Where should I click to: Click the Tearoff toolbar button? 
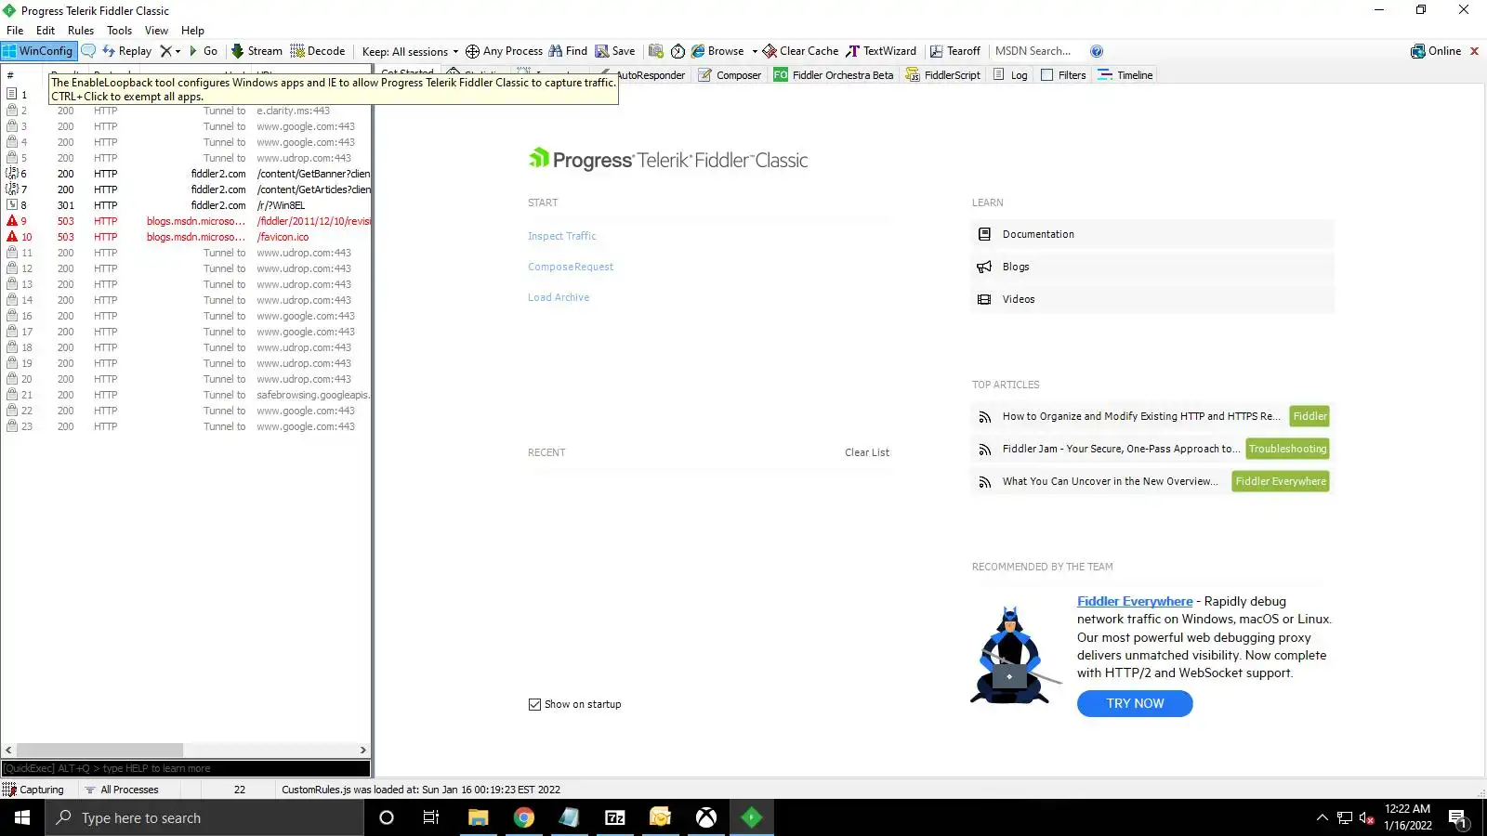[955, 51]
